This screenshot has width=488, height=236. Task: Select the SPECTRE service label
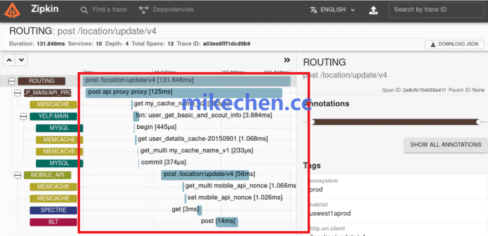[x=53, y=210]
